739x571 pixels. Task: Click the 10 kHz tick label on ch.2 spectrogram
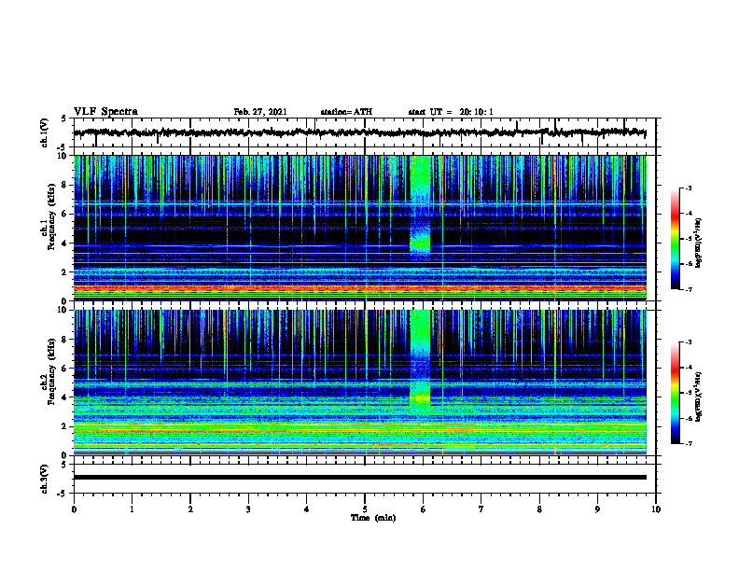(64, 311)
